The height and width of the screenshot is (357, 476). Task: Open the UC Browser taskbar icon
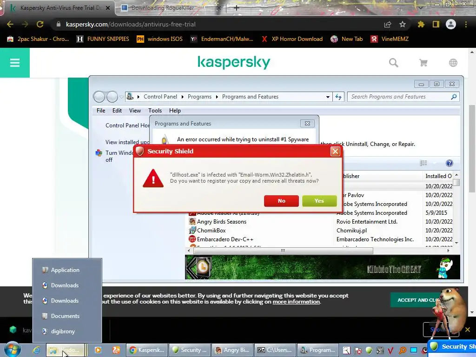pyautogui.click(x=116, y=350)
